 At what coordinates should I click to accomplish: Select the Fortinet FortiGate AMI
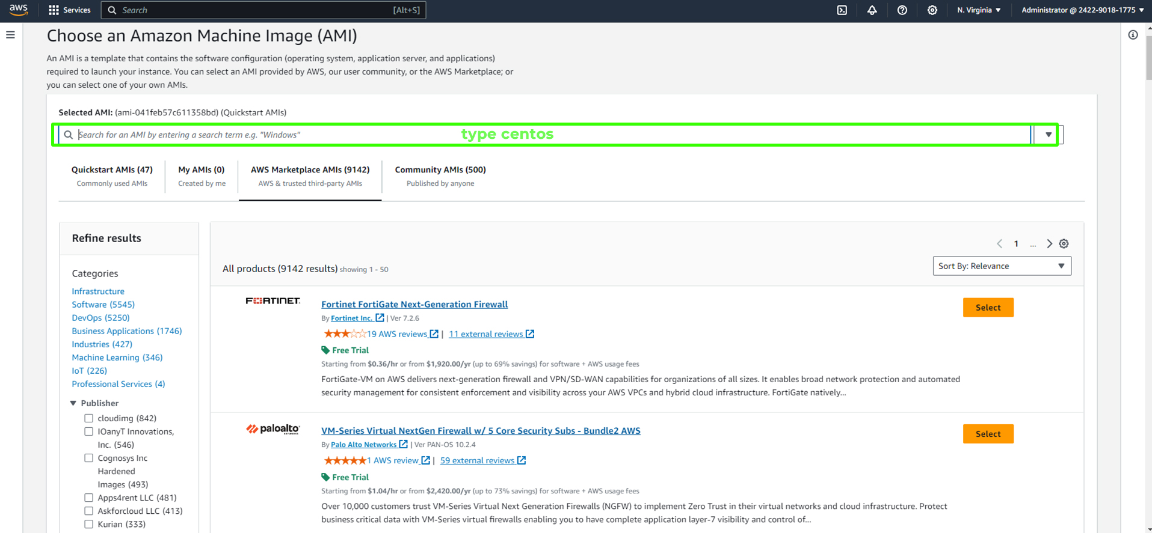(988, 308)
